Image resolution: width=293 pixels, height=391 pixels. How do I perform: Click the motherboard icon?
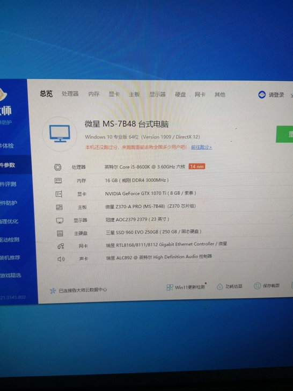(x=59, y=207)
